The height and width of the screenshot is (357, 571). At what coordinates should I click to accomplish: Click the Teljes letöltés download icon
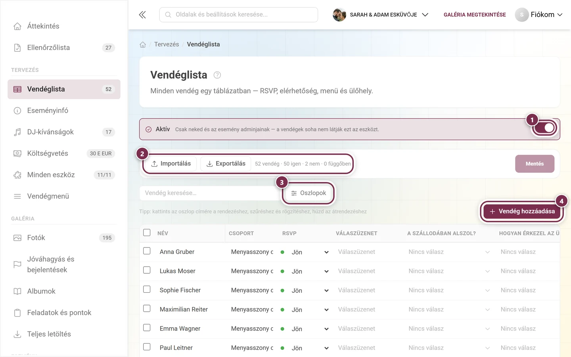[x=17, y=334]
